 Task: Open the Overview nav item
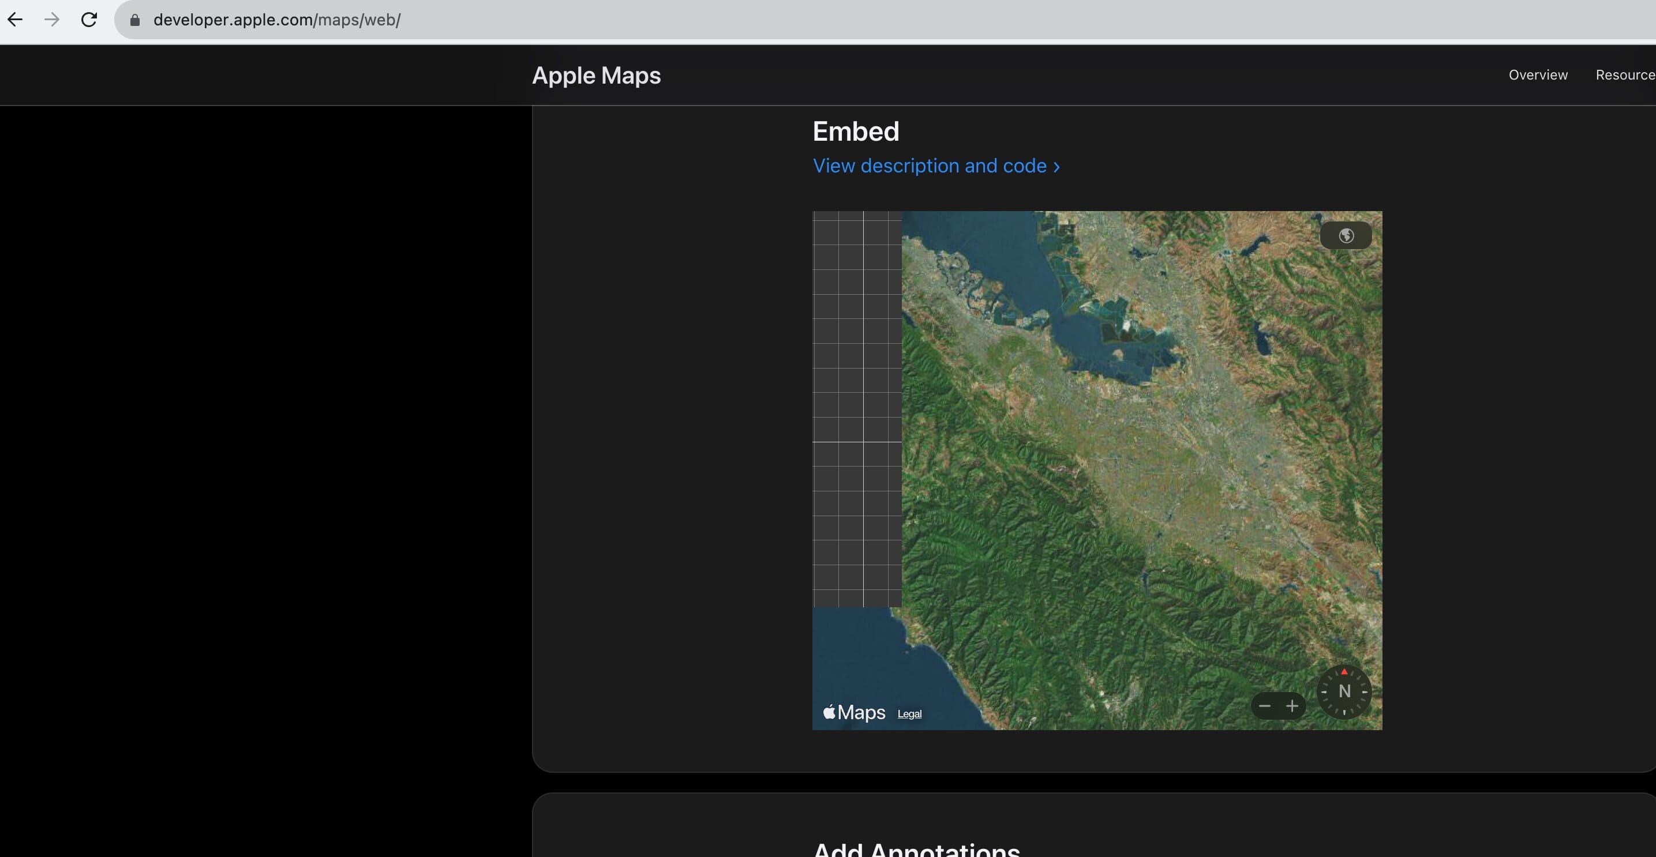click(1538, 75)
